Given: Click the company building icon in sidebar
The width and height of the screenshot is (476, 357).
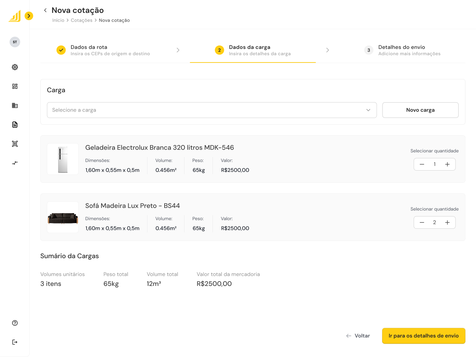Looking at the screenshot, I should pos(15,105).
